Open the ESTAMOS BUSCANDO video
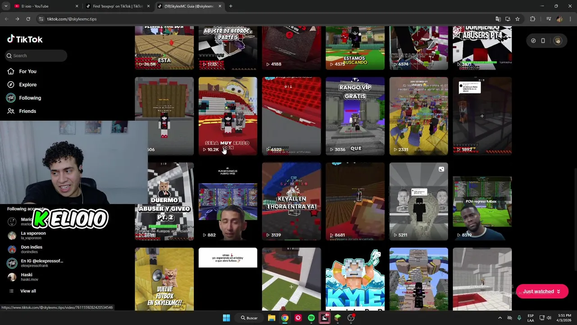 click(x=355, y=48)
